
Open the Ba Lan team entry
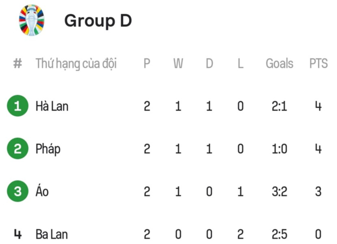point(52,234)
